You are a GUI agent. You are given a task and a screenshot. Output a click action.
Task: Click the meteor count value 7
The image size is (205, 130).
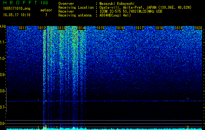[x=46, y=15]
